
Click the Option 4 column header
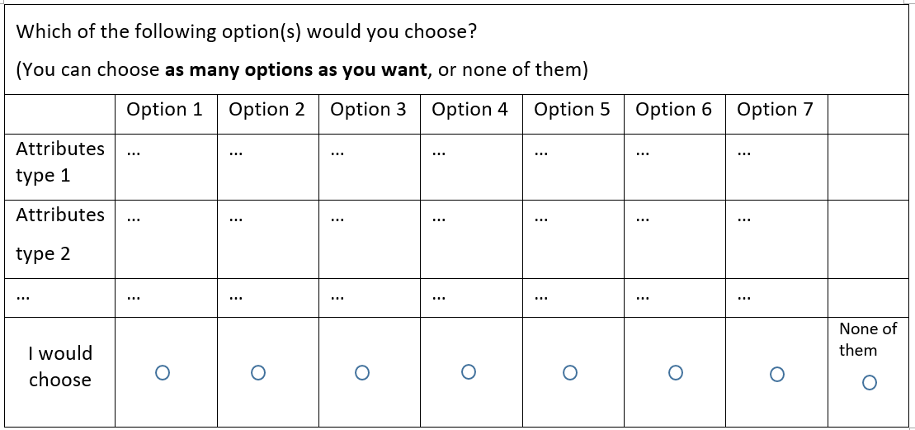pyautogui.click(x=469, y=110)
